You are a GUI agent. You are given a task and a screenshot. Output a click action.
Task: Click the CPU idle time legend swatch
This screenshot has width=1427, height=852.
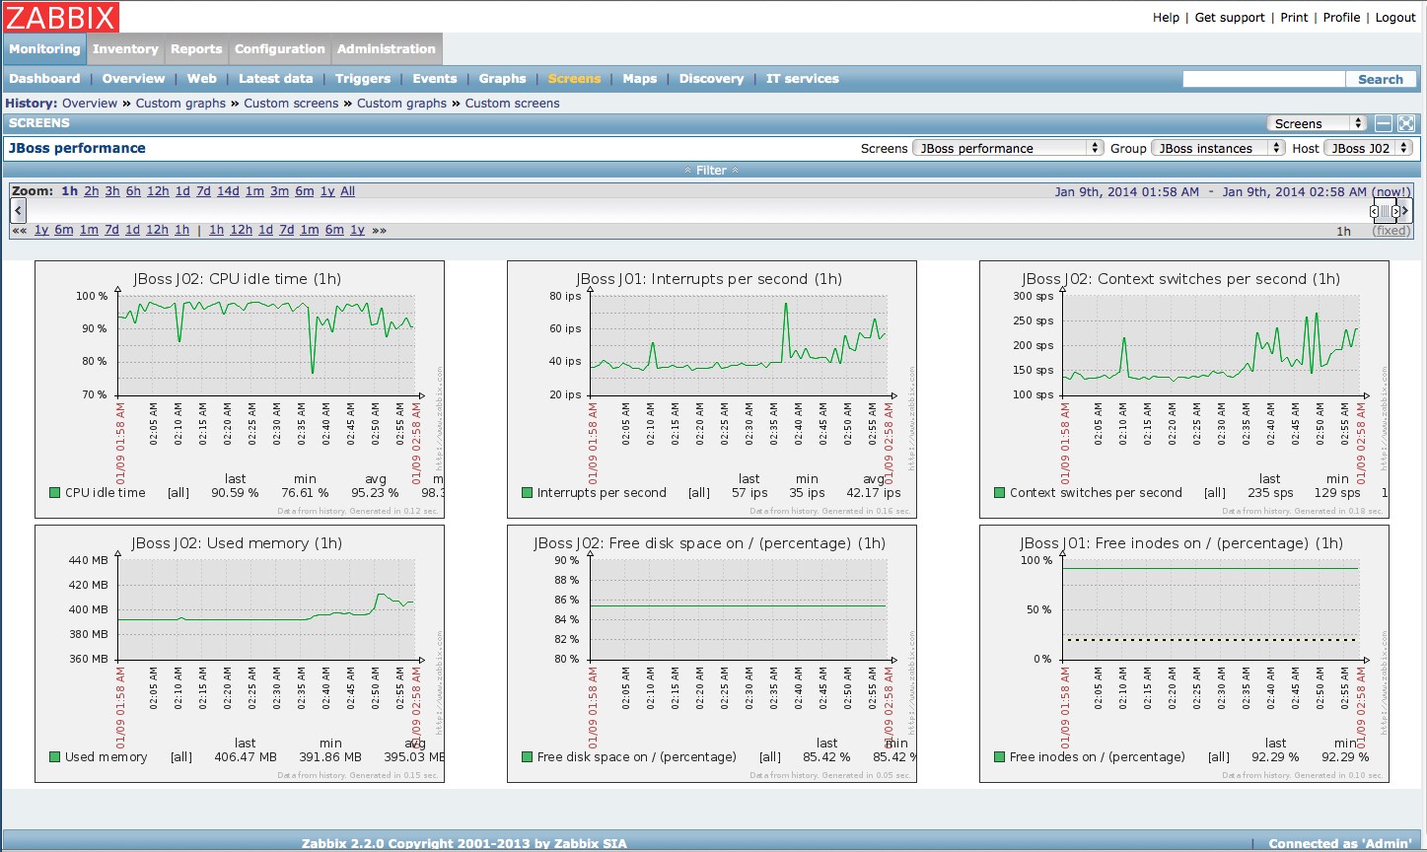(55, 492)
